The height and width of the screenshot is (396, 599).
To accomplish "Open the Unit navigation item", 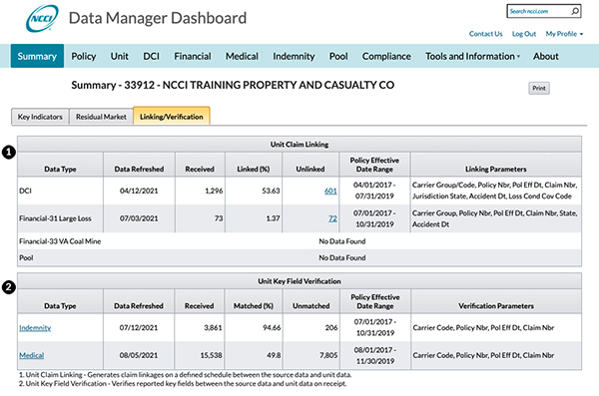I will click(119, 56).
